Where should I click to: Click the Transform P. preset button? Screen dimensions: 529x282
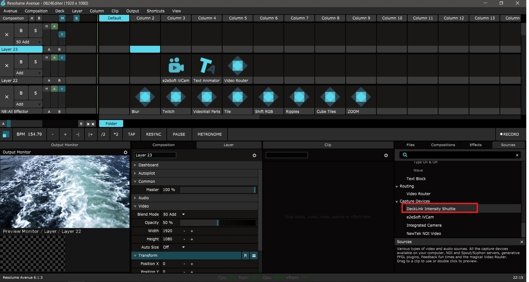(x=246, y=256)
